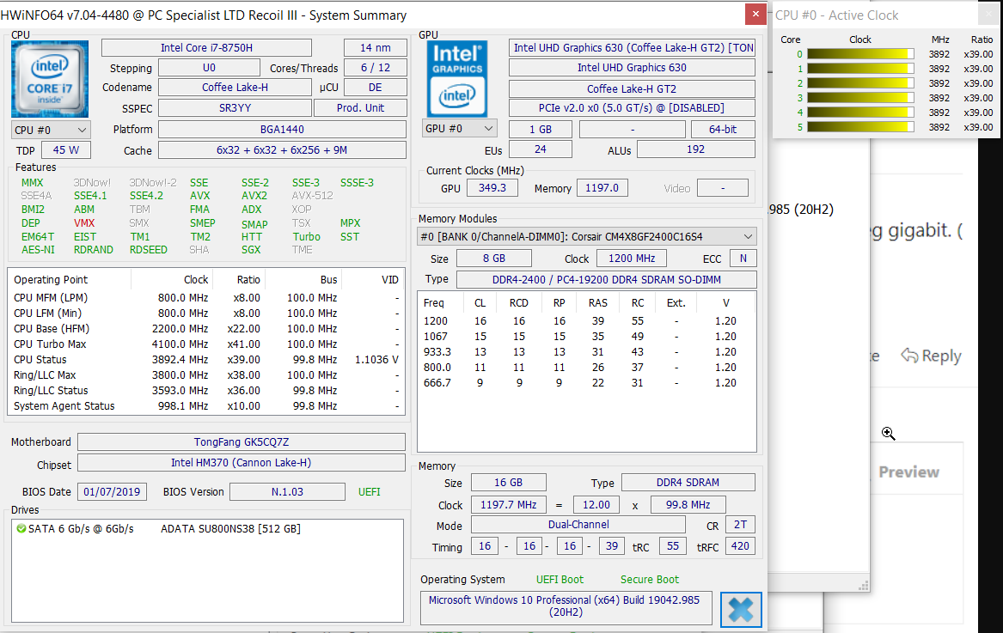Click the module Clock 1200 MHz field
Viewport: 1003px width, 633px height.
coord(632,259)
